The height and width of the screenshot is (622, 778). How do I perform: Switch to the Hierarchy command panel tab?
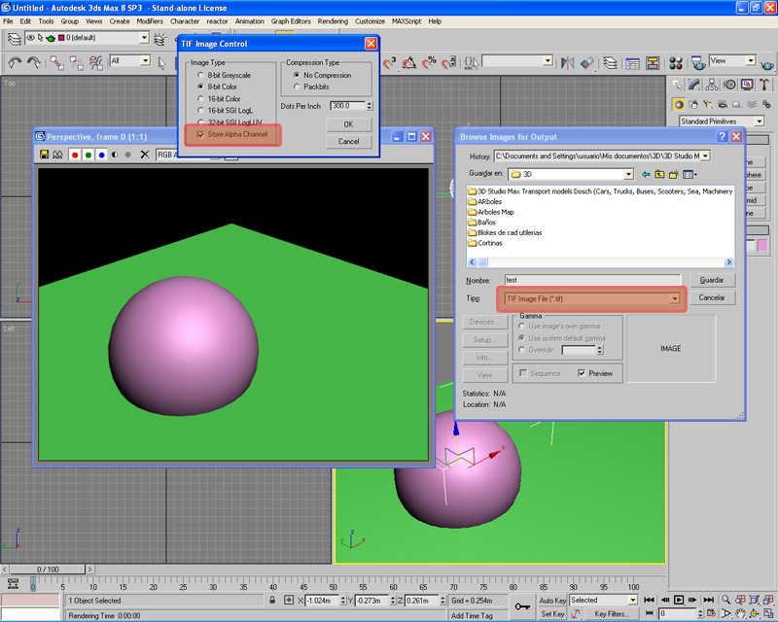[x=712, y=85]
